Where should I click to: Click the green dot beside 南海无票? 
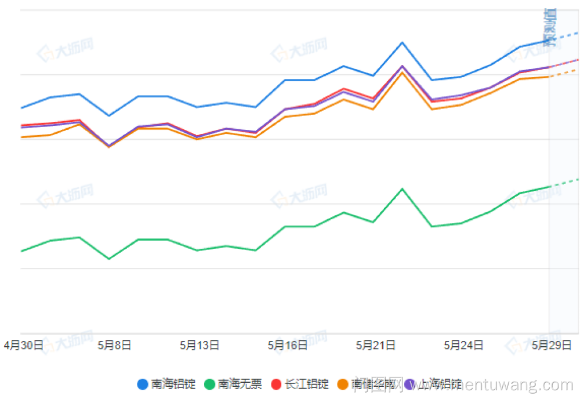tap(209, 384)
